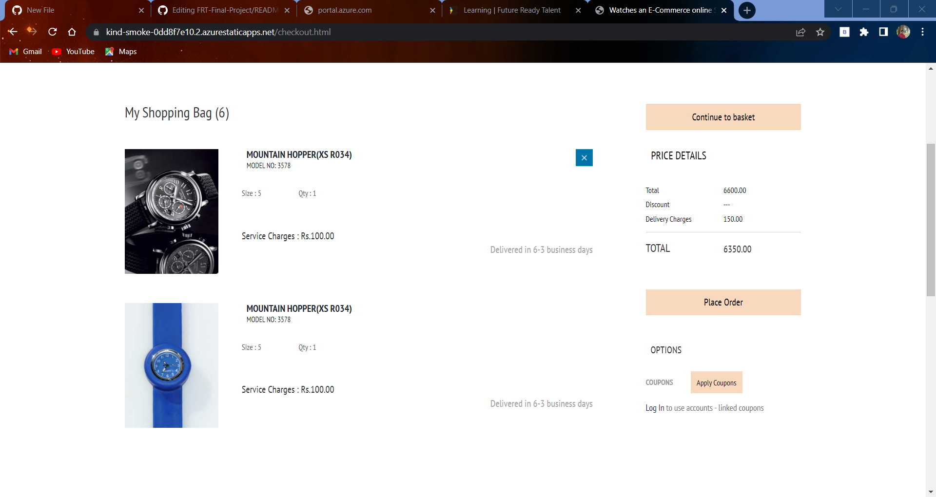Click the Place Order button
Image resolution: width=936 pixels, height=497 pixels.
[x=723, y=302]
